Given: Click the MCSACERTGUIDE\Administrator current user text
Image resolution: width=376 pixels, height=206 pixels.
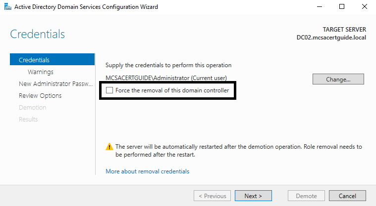Looking at the screenshot, I should tap(165, 79).
